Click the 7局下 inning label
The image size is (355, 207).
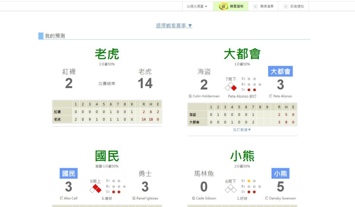(x=231, y=79)
